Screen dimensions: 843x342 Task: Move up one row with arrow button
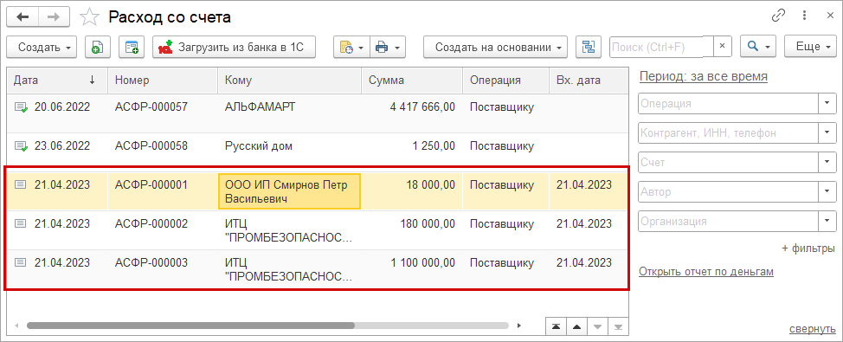[x=576, y=326]
